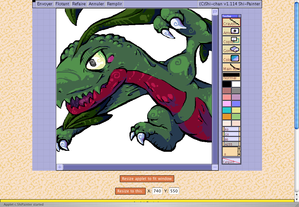Viewport: 299px width, 207px height.
Task: Click the Flotant menu button
Action: pyautogui.click(x=62, y=4)
